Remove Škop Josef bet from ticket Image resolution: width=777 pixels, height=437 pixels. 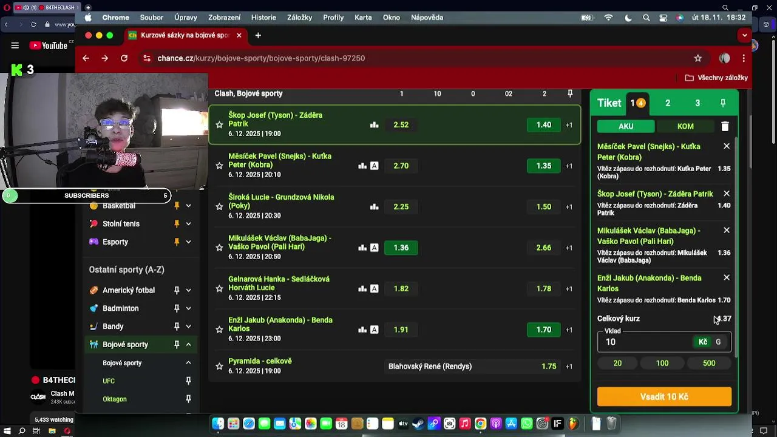coord(727,194)
